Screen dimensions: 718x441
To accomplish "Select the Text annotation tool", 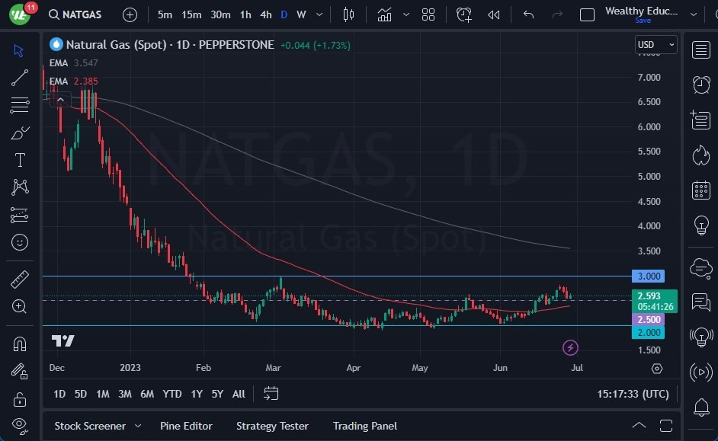I will click(x=20, y=160).
